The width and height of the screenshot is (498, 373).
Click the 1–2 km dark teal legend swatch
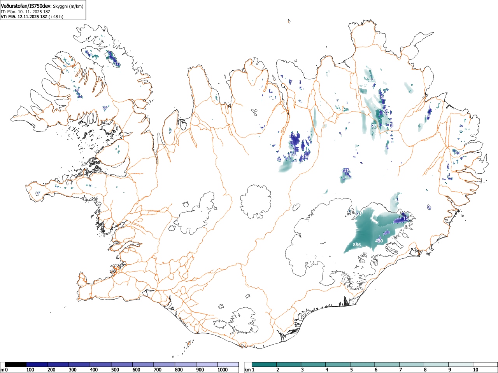[x=264, y=364]
